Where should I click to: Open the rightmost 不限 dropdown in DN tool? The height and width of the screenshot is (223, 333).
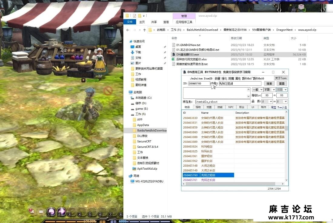pyautogui.click(x=282, y=90)
